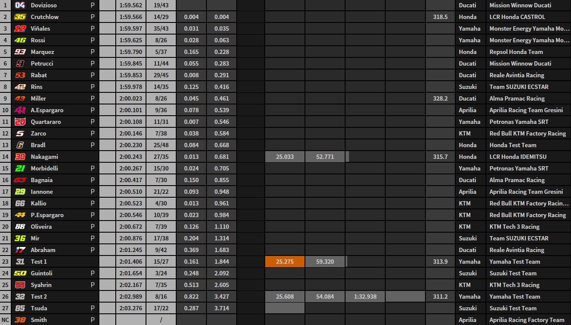Click team name Repsol Honda Team
The width and height of the screenshot is (571, 325).
[x=516, y=52]
